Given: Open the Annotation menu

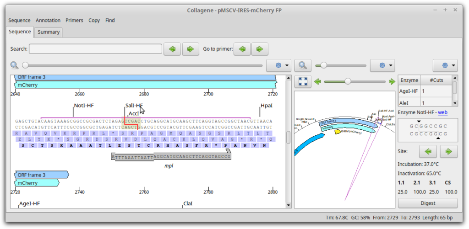Looking at the screenshot, I should [x=48, y=20].
